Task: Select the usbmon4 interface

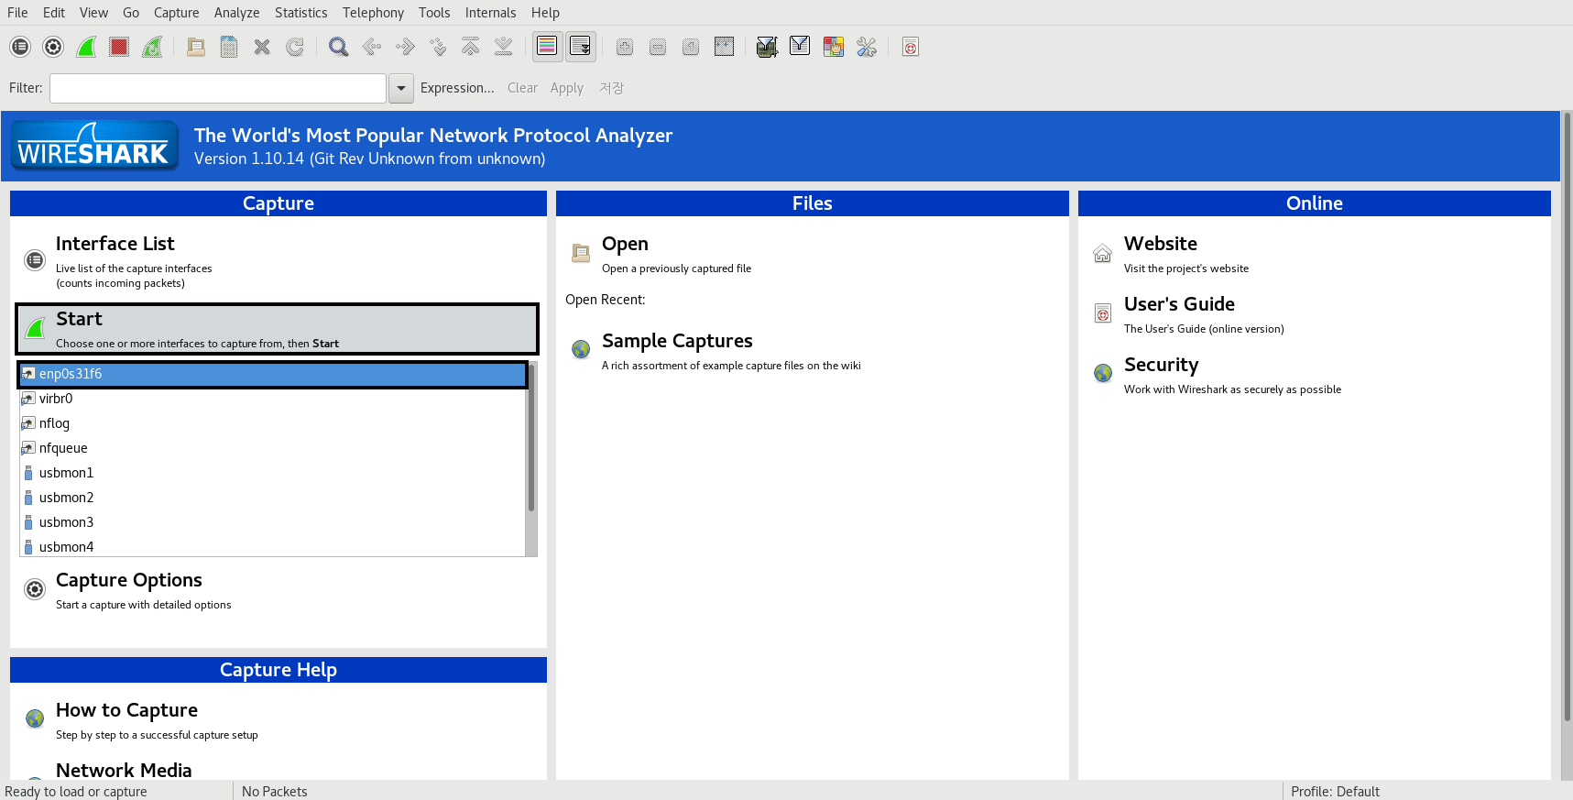Action: pos(273,546)
